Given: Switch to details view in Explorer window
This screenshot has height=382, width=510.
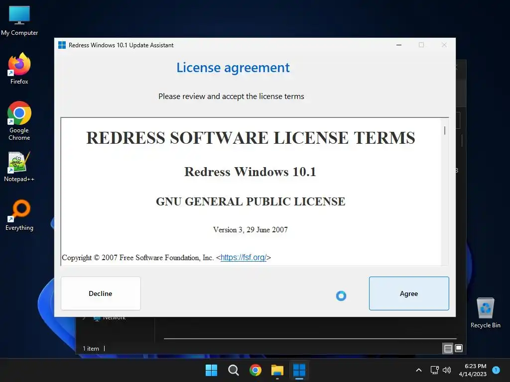Looking at the screenshot, I should click(448, 349).
